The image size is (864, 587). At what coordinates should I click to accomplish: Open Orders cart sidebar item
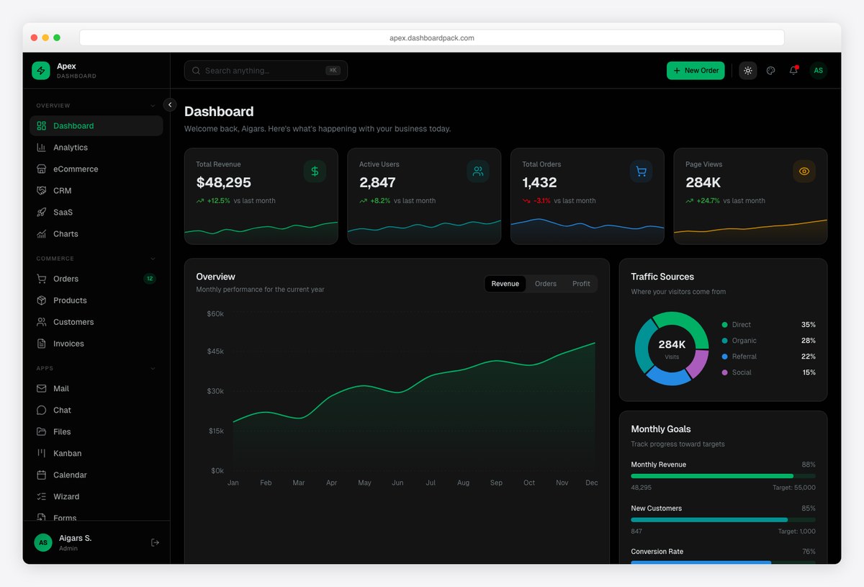pyautogui.click(x=96, y=279)
